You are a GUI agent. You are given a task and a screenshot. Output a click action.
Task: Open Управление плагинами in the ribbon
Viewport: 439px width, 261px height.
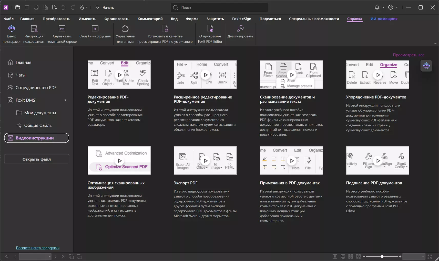click(125, 34)
